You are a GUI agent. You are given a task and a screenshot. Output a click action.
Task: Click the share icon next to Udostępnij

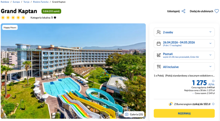tap(183, 11)
